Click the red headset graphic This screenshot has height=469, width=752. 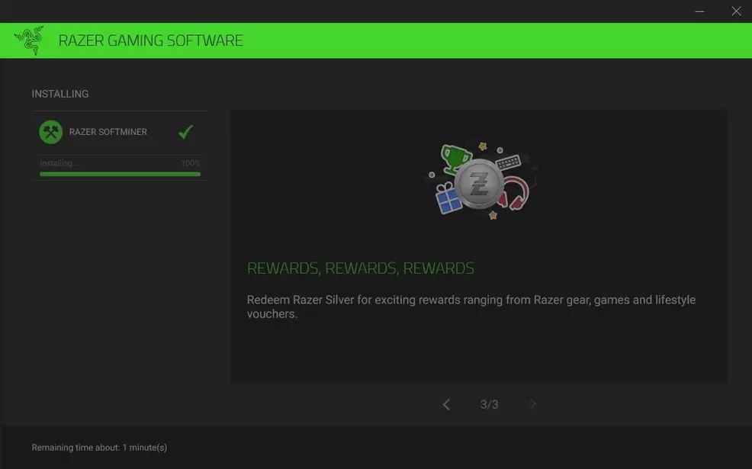516,194
